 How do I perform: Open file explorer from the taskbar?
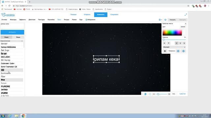coord(16,116)
